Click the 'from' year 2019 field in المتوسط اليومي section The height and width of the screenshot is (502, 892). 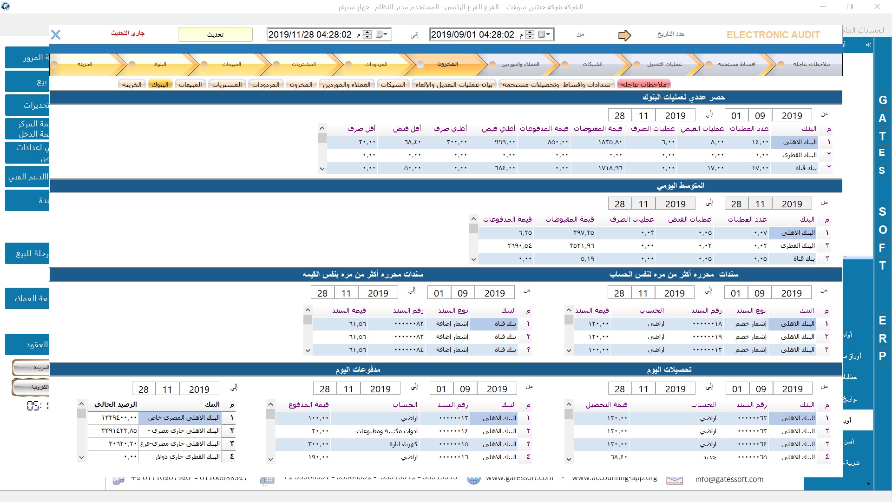click(792, 204)
